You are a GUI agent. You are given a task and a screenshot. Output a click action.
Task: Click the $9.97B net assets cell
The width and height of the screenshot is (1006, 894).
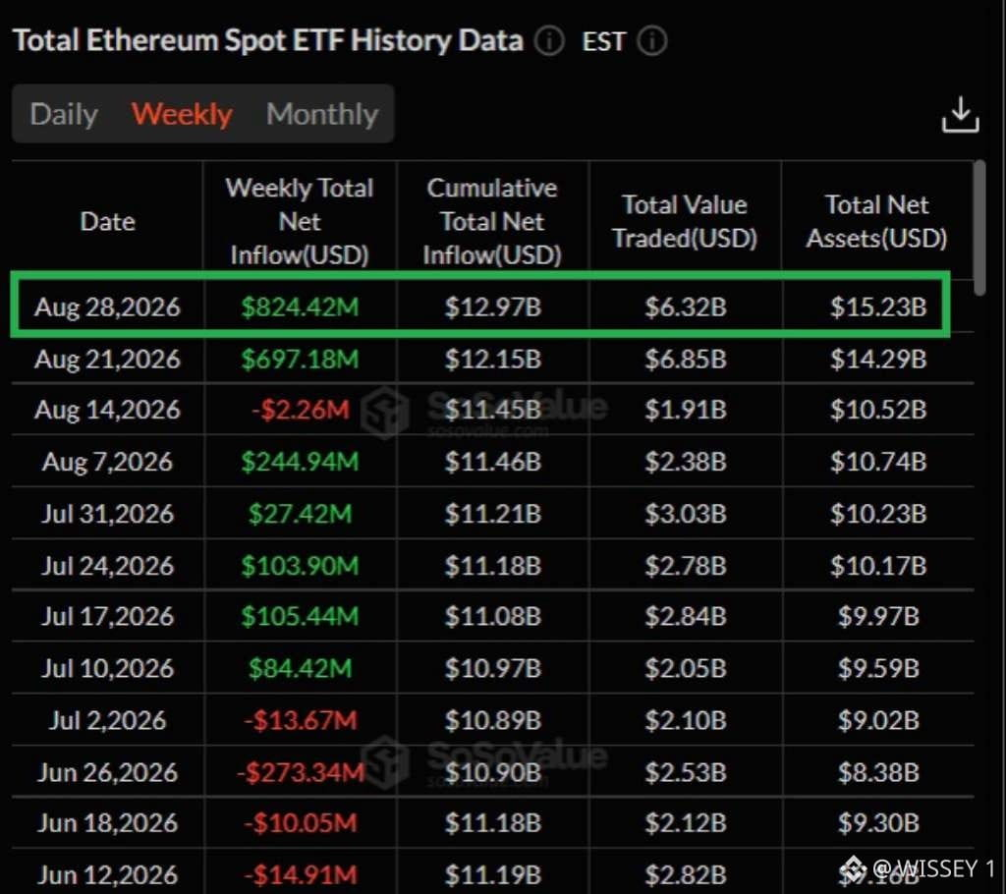(x=878, y=617)
